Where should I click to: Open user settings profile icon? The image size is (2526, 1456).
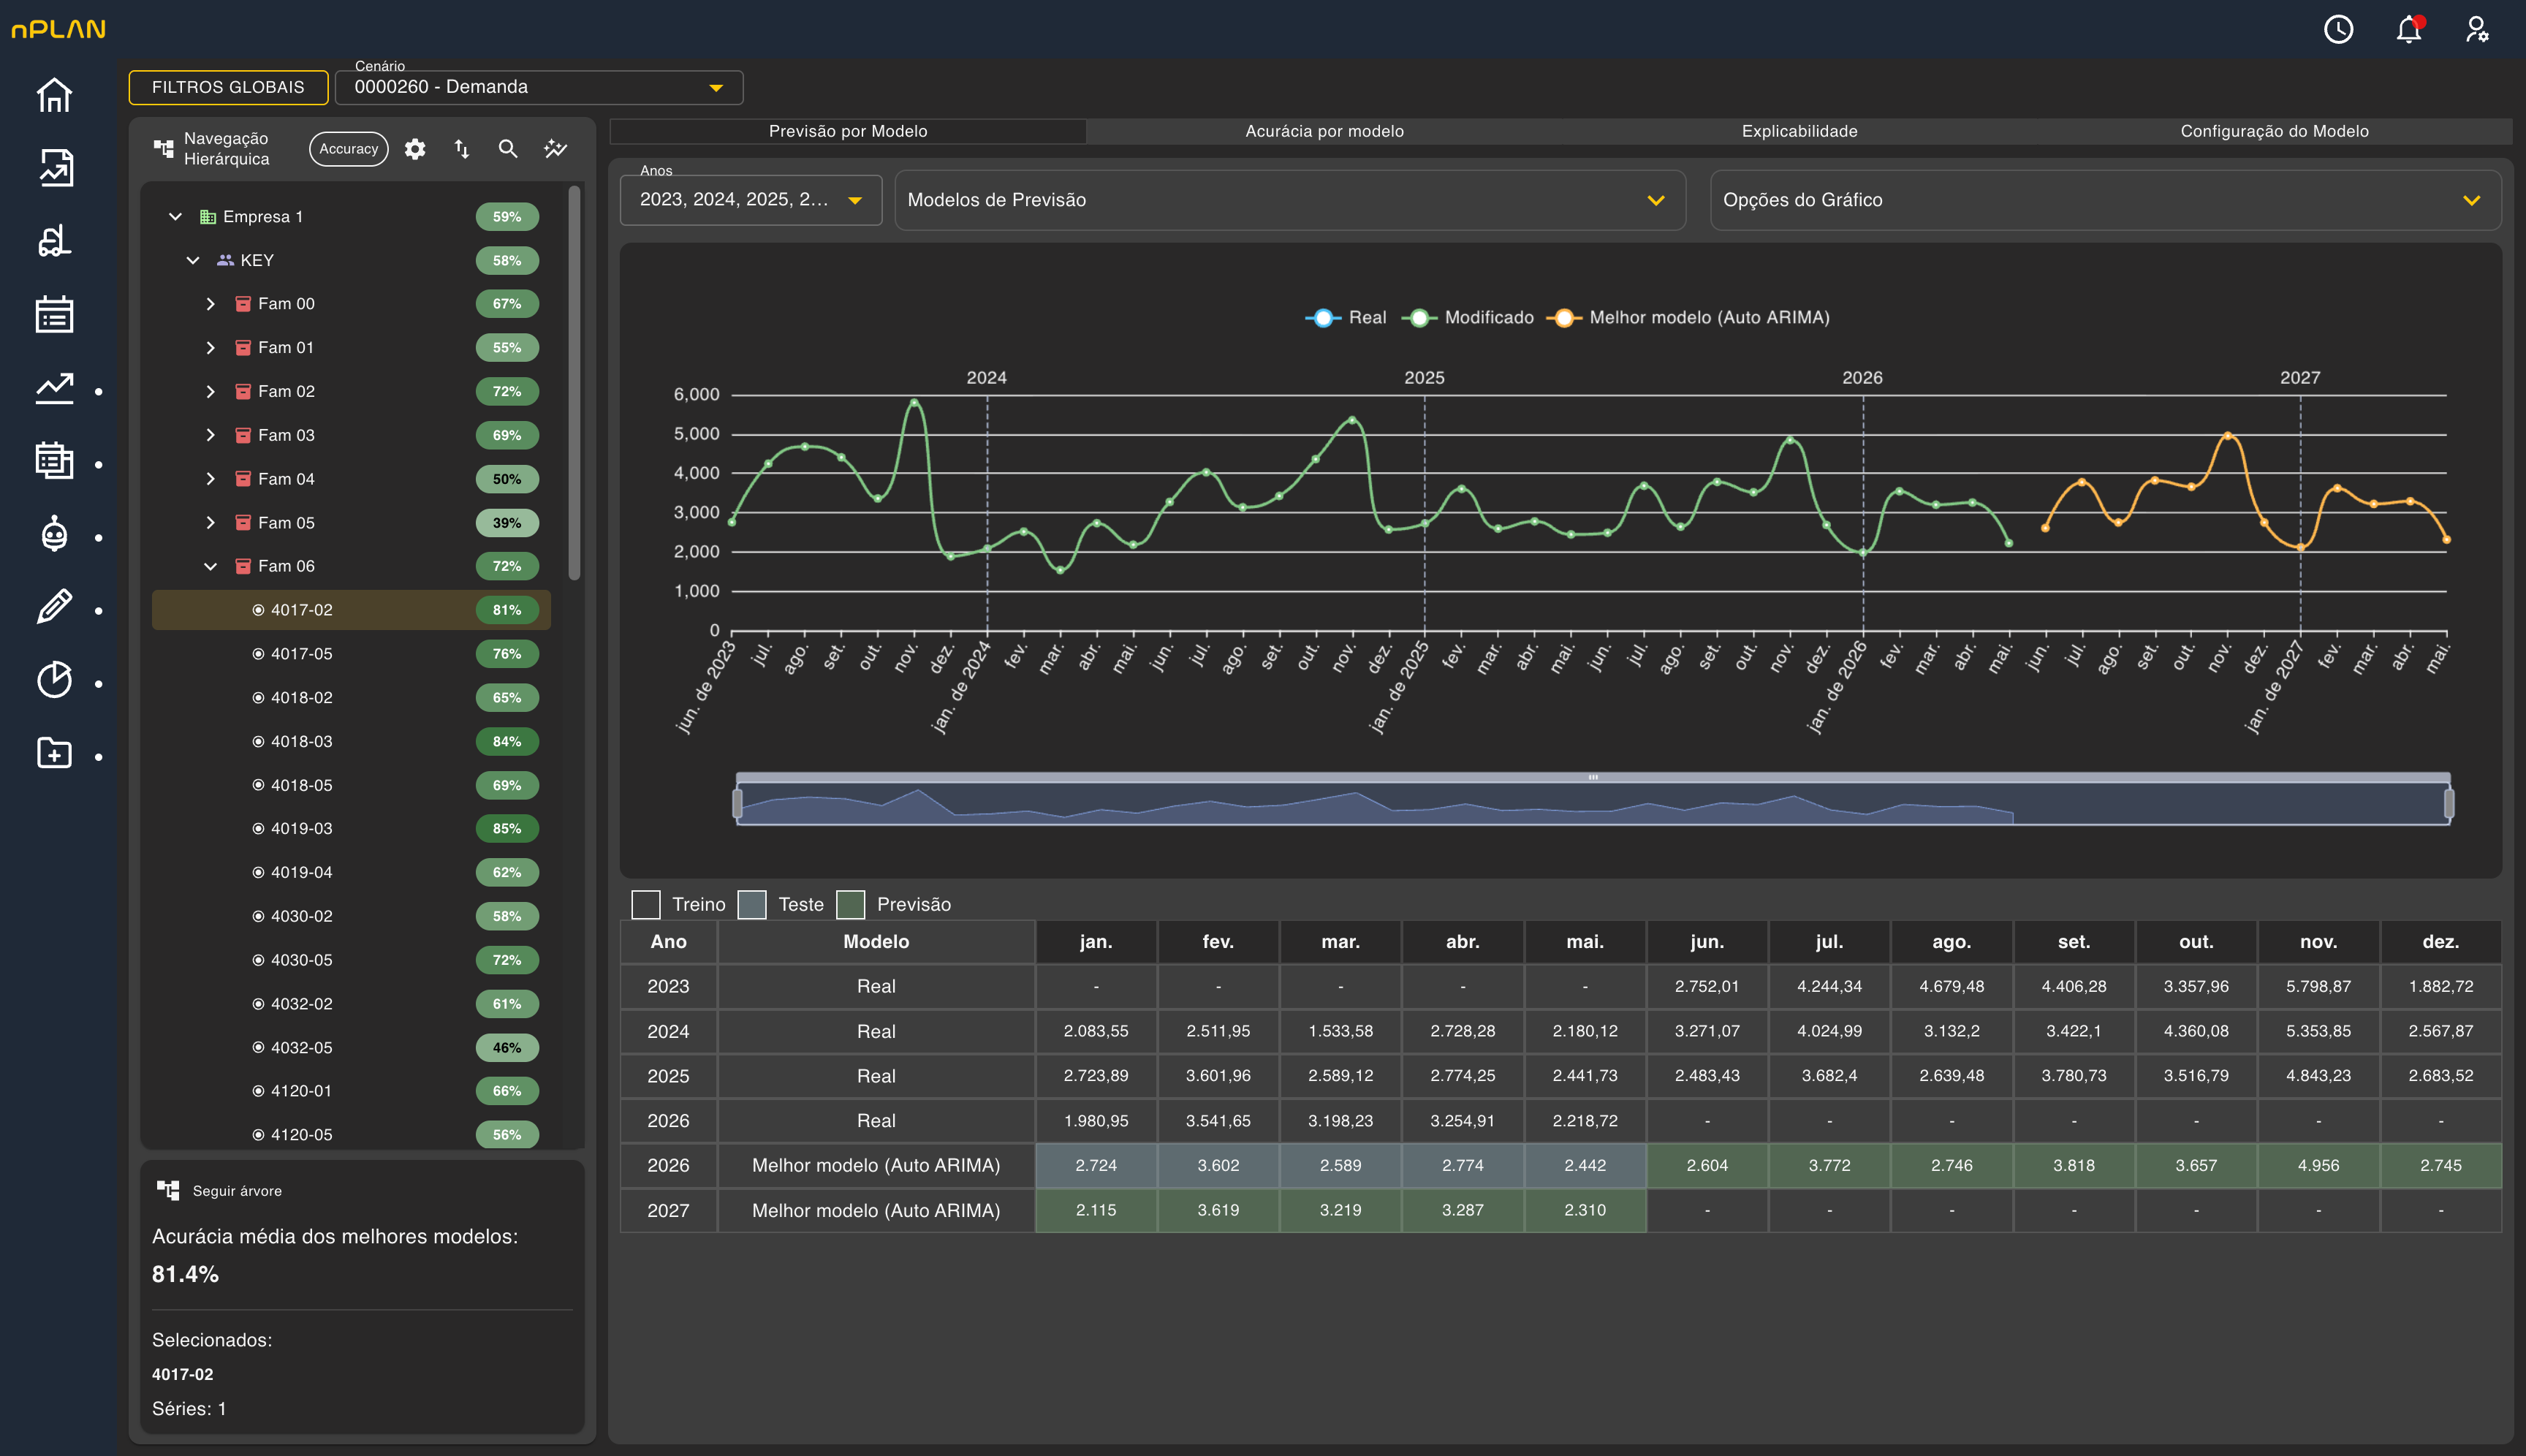(2477, 29)
